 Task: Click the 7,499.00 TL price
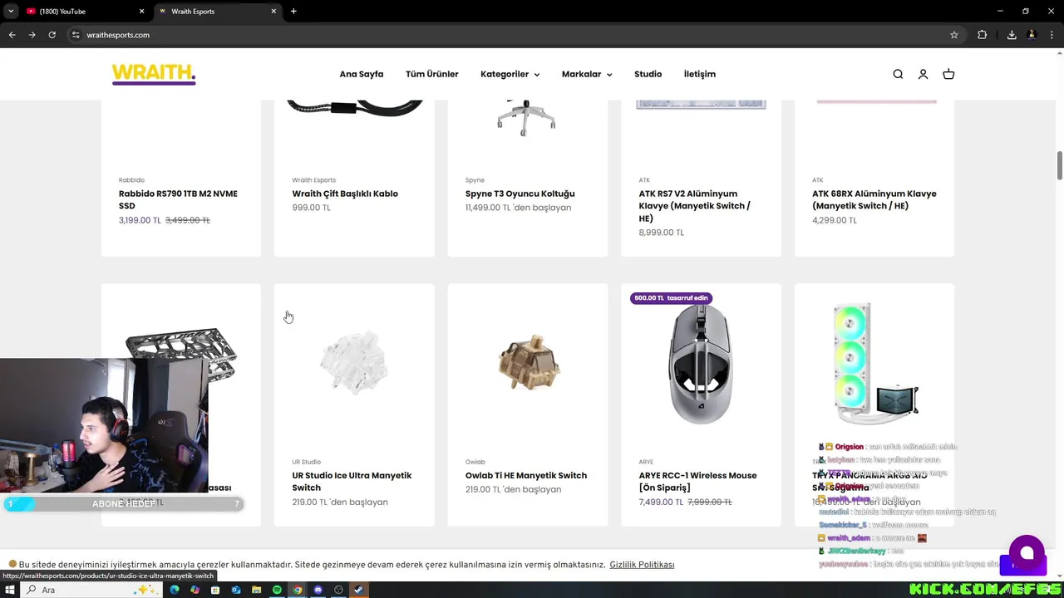click(661, 502)
